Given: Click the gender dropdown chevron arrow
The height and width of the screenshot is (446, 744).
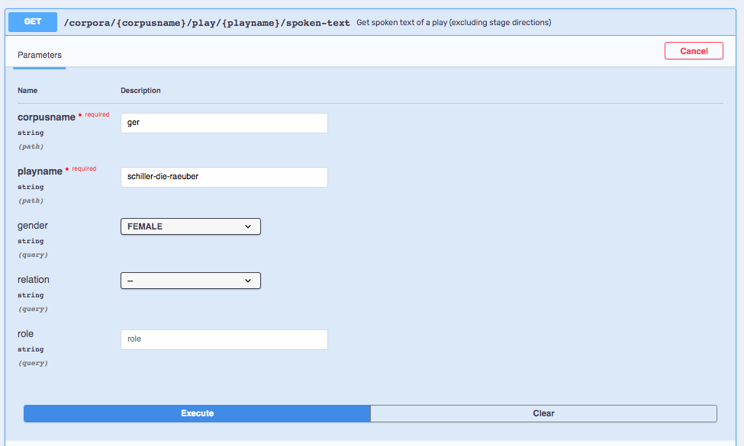Looking at the screenshot, I should click(248, 226).
